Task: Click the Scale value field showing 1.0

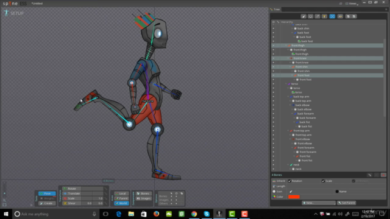Action: click(97, 198)
